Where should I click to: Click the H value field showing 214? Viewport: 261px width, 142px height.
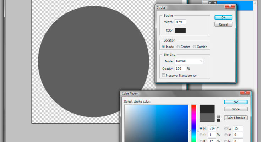212,129
